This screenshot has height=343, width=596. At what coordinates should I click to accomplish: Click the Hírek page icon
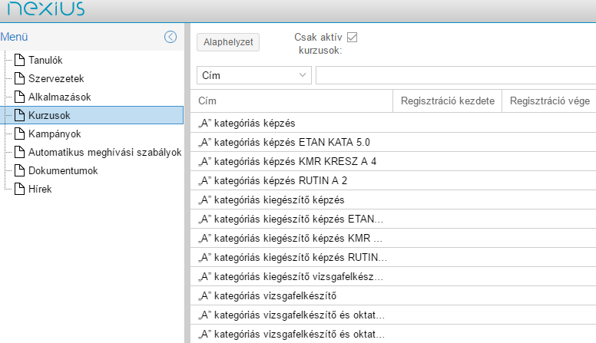(x=21, y=189)
